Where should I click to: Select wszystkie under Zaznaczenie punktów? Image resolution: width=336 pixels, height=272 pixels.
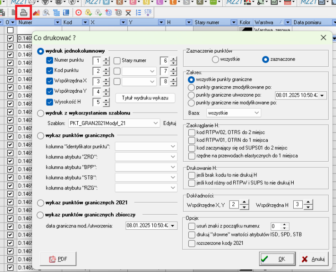coord(215,59)
